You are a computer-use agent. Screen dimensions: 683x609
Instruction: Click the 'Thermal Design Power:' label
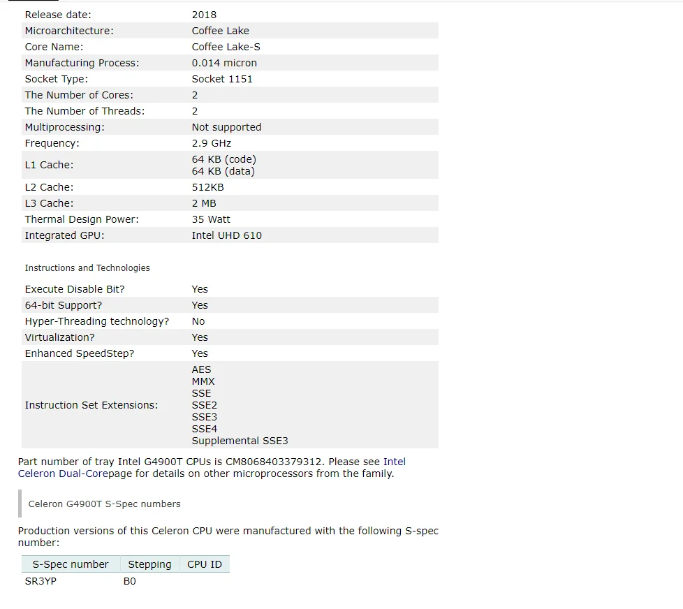tap(82, 219)
